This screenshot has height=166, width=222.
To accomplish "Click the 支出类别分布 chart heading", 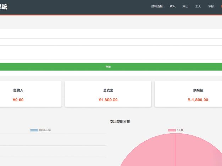I will [120, 121].
